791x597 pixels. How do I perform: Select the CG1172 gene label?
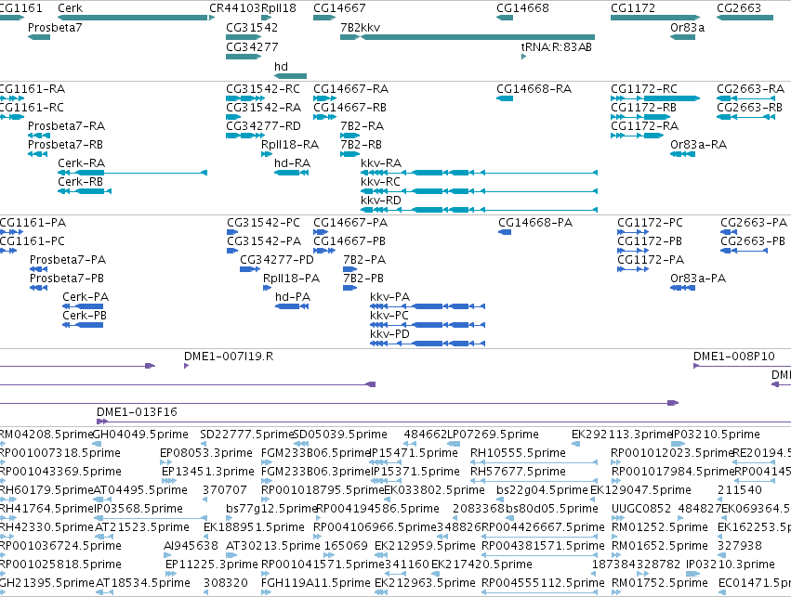(633, 8)
